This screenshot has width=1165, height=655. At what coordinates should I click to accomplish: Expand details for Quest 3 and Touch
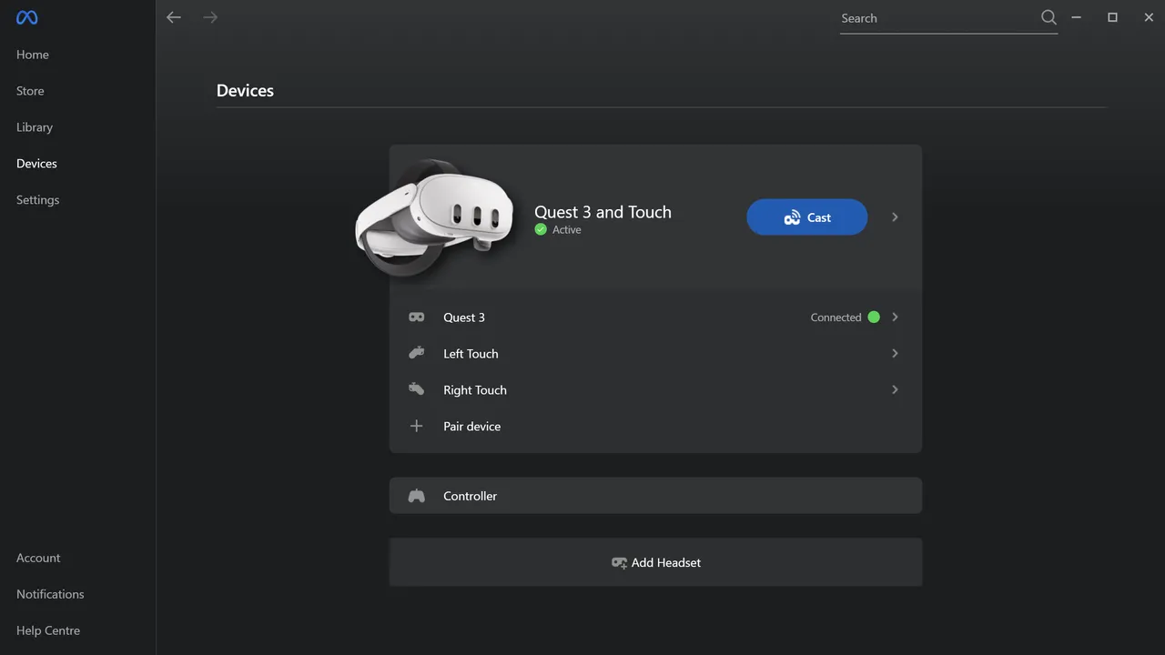tap(895, 217)
